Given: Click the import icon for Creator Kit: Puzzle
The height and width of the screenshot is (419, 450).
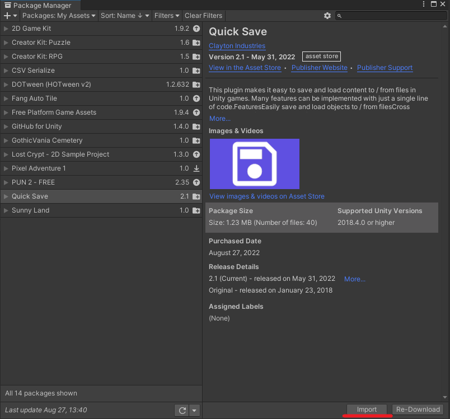Looking at the screenshot, I should click(x=196, y=43).
